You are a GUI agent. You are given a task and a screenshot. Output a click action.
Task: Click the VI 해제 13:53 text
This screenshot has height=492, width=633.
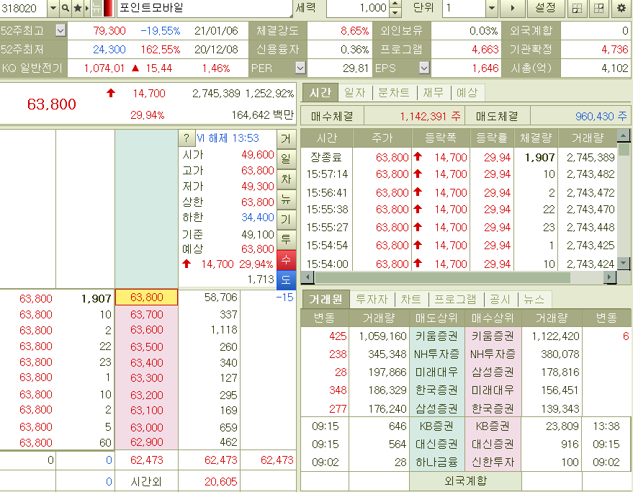pyautogui.click(x=228, y=138)
